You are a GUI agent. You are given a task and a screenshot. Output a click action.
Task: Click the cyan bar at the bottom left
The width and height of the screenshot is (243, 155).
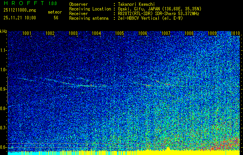pyautogui.click(x=15, y=153)
